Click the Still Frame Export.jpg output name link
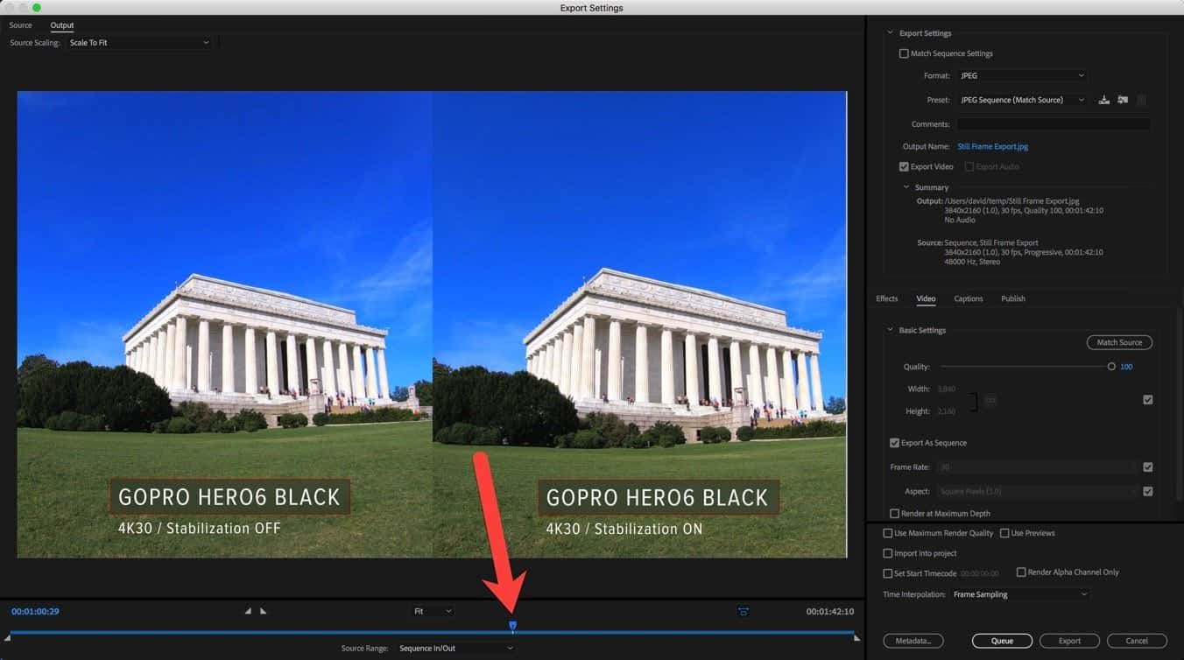This screenshot has height=660, width=1184. (992, 146)
